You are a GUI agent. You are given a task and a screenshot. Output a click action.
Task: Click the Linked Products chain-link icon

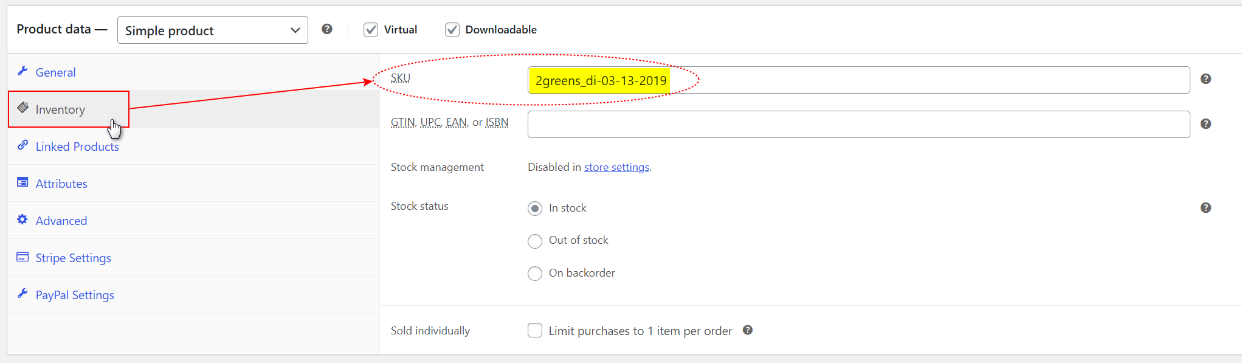point(22,145)
